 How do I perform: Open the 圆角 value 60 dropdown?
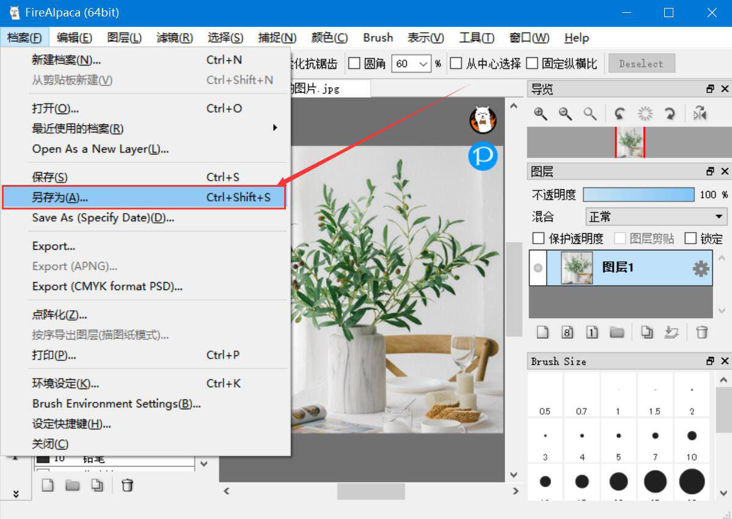(x=423, y=64)
